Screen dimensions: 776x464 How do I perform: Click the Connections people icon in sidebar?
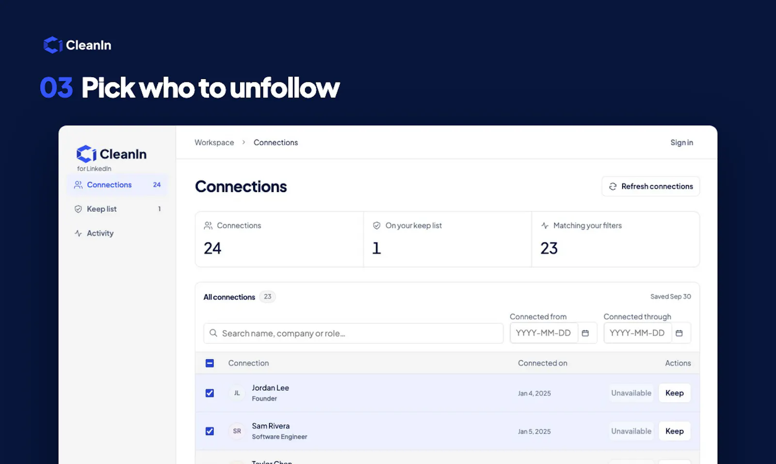(x=78, y=185)
